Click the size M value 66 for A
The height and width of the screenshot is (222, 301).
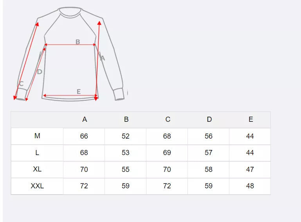pyautogui.click(x=84, y=136)
